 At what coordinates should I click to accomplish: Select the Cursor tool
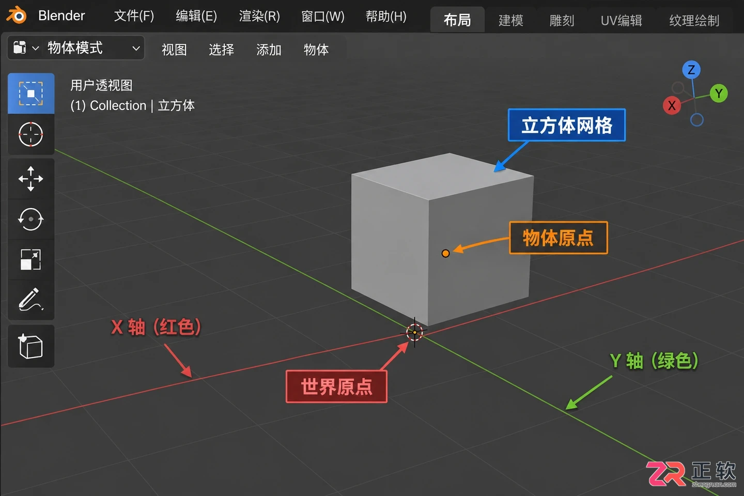tap(31, 135)
